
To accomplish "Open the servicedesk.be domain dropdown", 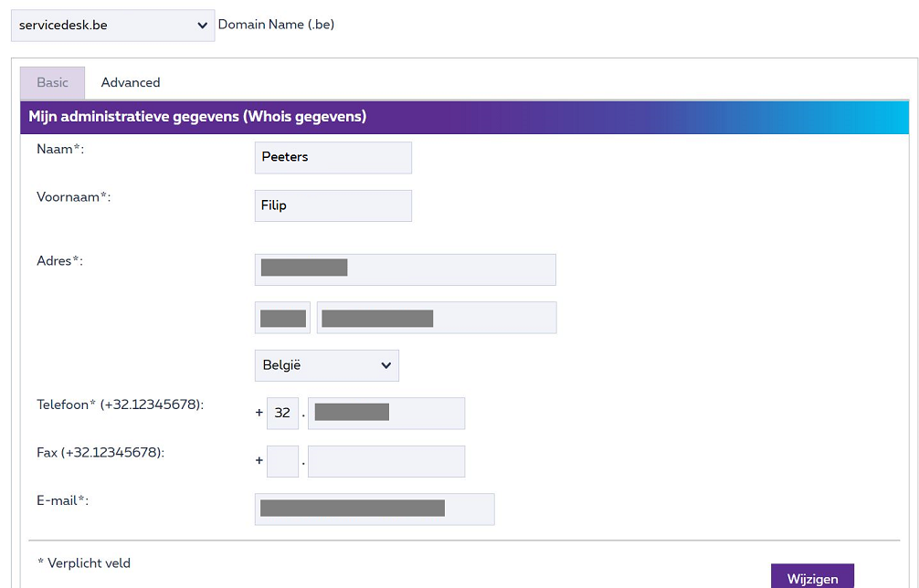I will click(112, 26).
